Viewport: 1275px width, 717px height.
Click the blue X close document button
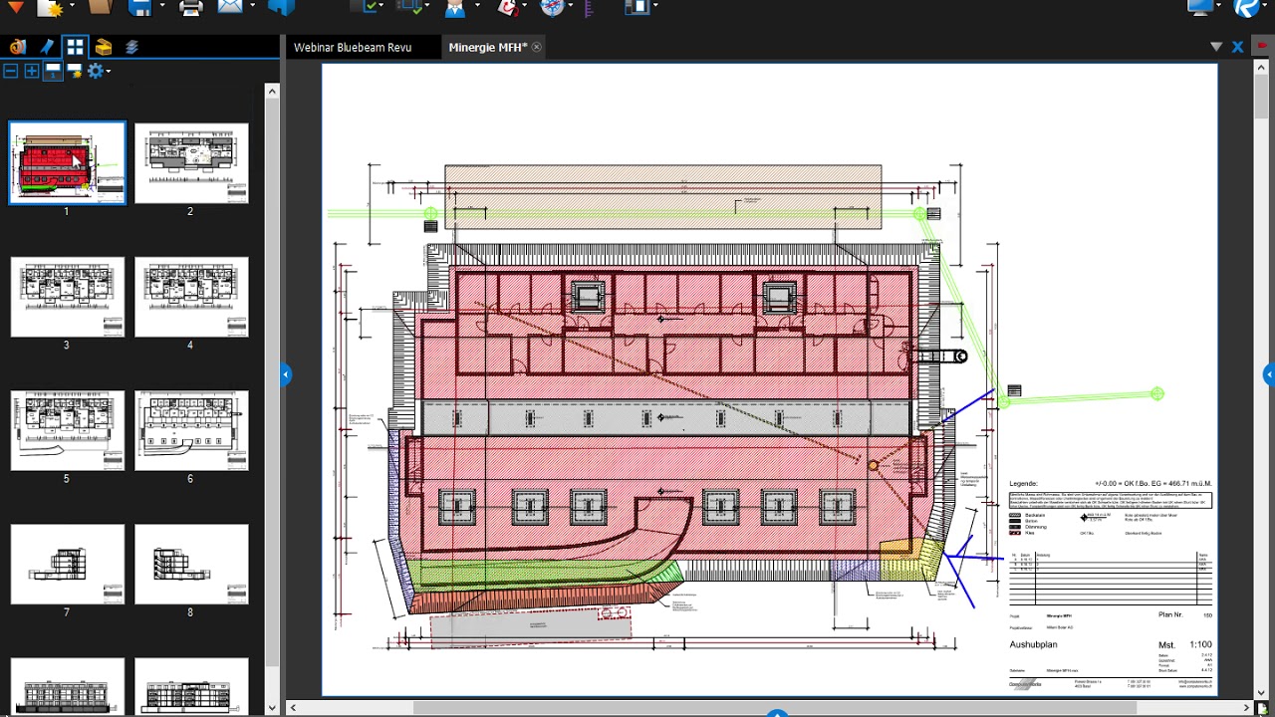1237,47
